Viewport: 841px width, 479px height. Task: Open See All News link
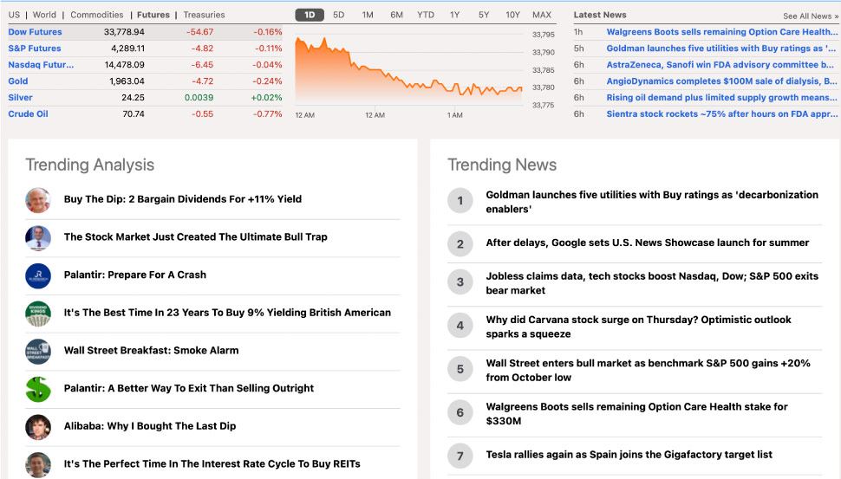click(809, 16)
